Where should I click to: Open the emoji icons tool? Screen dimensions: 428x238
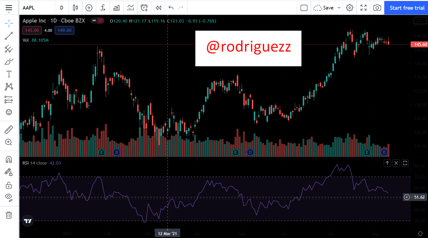click(9, 112)
